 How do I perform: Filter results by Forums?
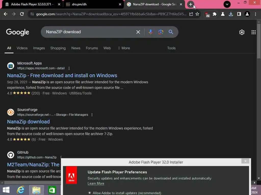pos(92,48)
